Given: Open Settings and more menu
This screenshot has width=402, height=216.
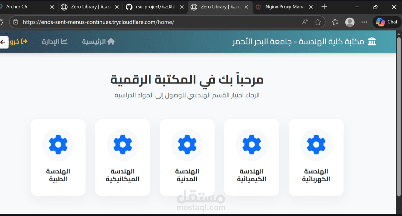Looking at the screenshot, I should point(364,22).
